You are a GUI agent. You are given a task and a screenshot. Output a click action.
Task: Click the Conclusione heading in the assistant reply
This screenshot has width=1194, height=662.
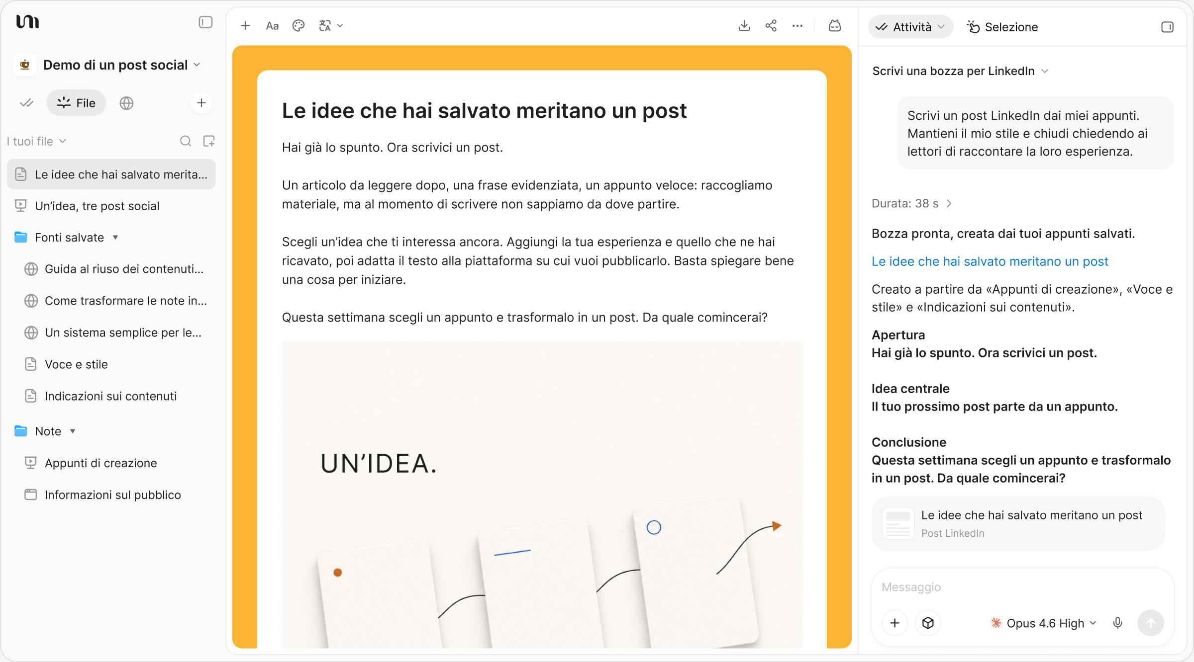coord(909,442)
